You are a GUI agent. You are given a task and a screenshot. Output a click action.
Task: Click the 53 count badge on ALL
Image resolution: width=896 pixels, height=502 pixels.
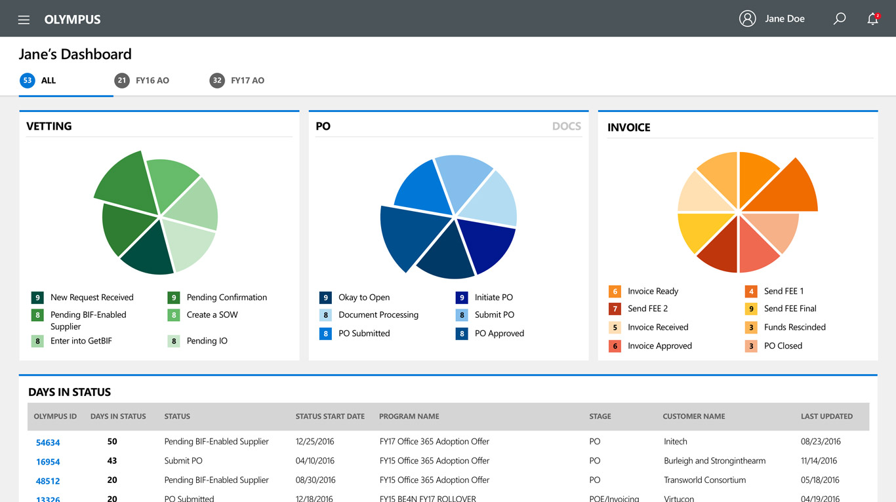[x=27, y=81]
